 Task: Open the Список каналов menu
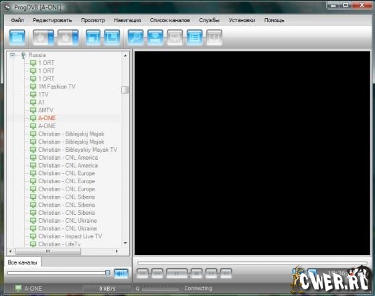click(x=170, y=20)
